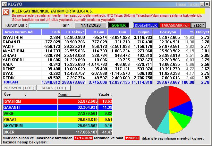Screen dimensions: 212x146
Task: Click the help question mark icon
Action: pos(4,4)
